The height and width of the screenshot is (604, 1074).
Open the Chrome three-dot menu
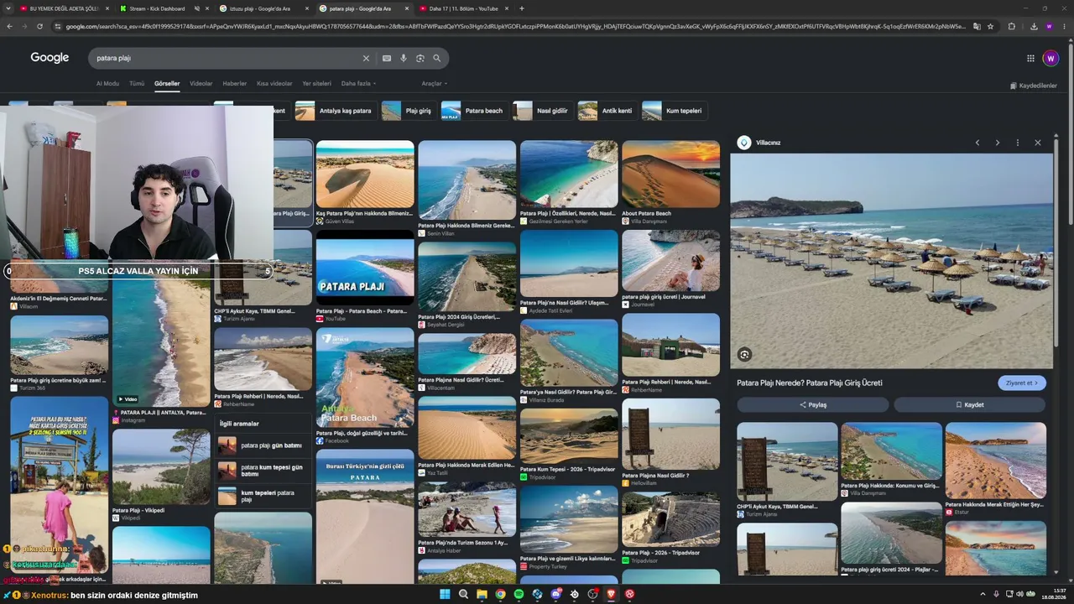click(x=1066, y=26)
